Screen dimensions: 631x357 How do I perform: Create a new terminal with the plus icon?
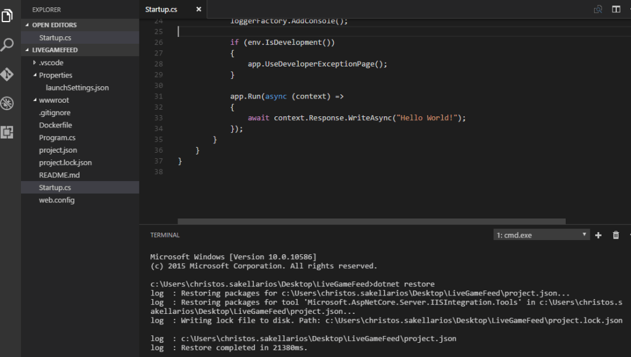(x=597, y=235)
